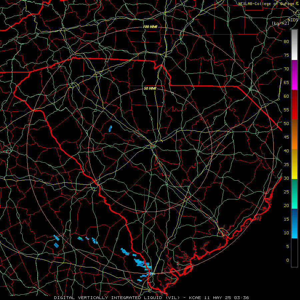
Task: Click the yellow segment of the color bar
Action: [294, 164]
